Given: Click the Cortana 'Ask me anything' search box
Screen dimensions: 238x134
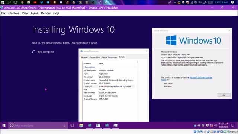Looking at the screenshot, I should pyautogui.click(x=38, y=125).
